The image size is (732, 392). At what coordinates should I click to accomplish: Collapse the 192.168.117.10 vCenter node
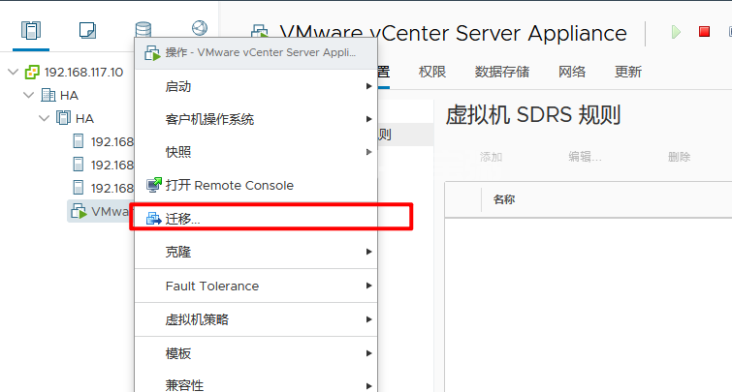[13, 73]
